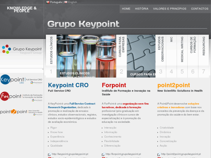Viewport: 211px width, 158px height.
Task: Click the 'Know-how' list item
Action: coord(57,132)
